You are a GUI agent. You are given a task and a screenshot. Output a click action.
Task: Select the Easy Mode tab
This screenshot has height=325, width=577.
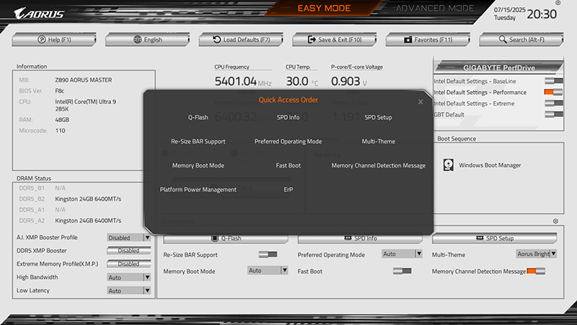(x=324, y=9)
